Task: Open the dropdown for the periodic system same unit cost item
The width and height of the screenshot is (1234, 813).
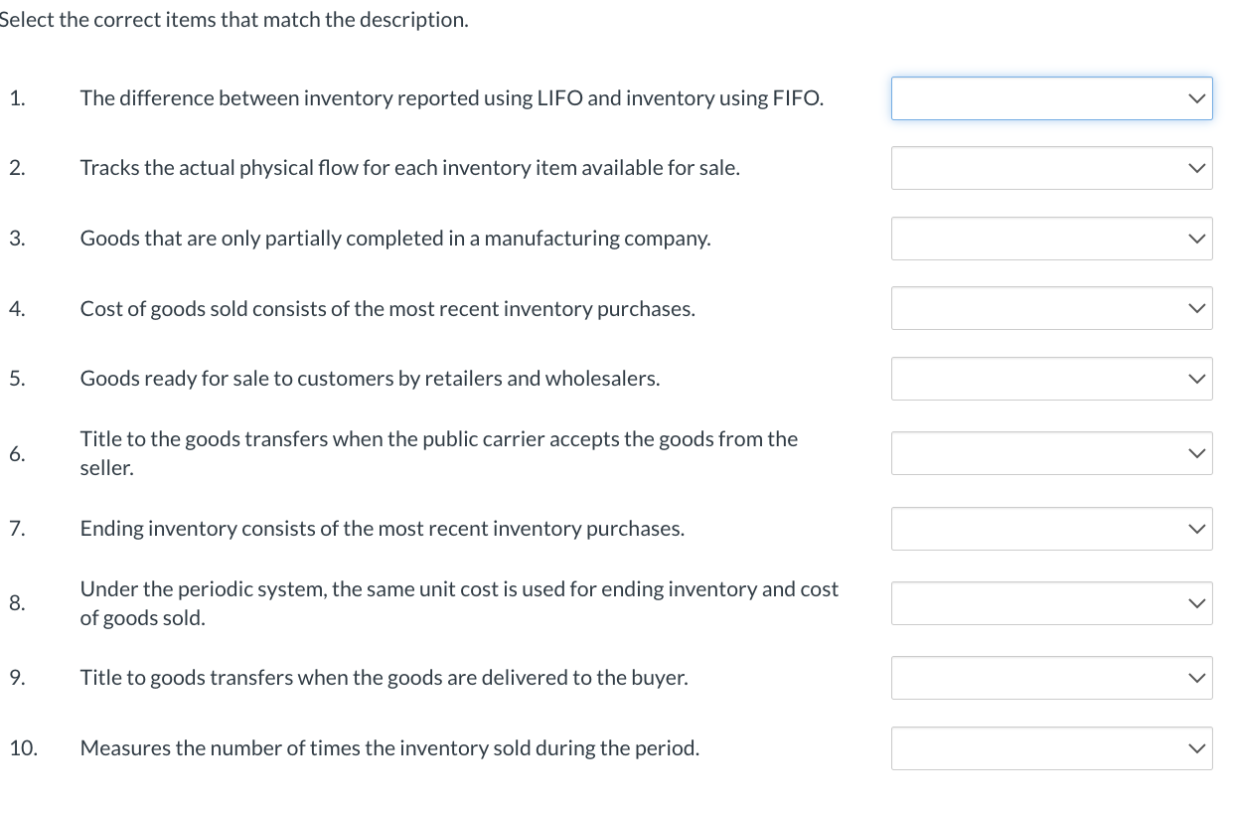Action: pos(1051,603)
